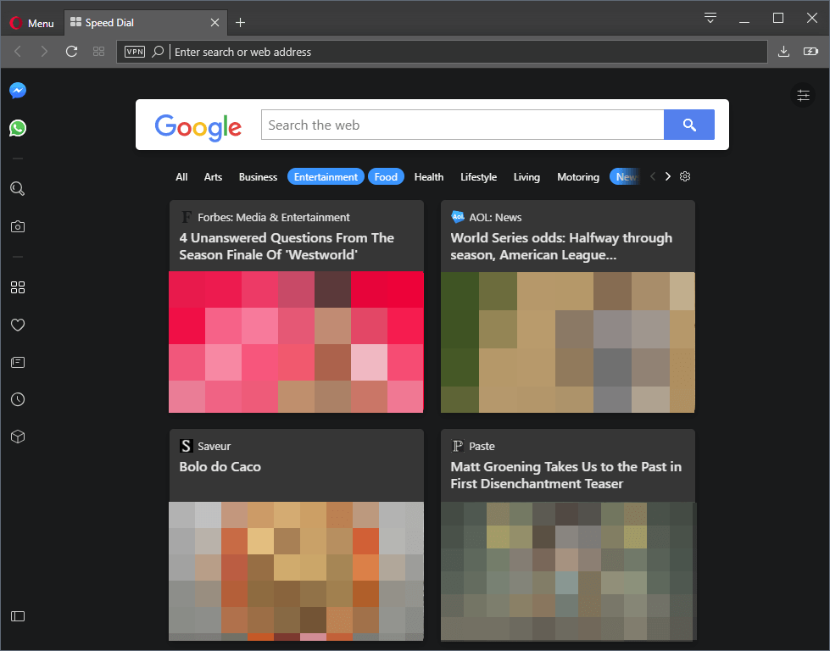Toggle the sidebar panel icon at bottom
This screenshot has height=651, width=830.
coord(18,616)
